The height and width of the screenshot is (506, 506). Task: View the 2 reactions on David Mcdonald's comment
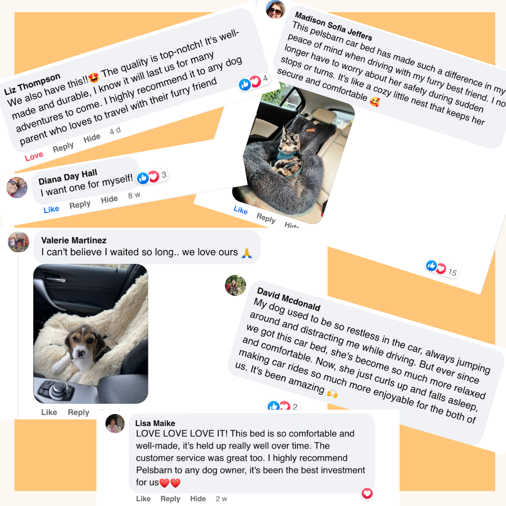283,406
